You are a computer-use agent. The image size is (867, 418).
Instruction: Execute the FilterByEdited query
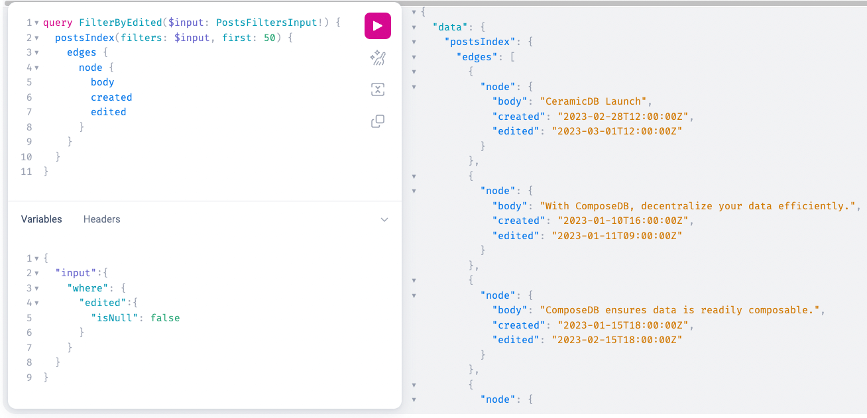point(377,25)
